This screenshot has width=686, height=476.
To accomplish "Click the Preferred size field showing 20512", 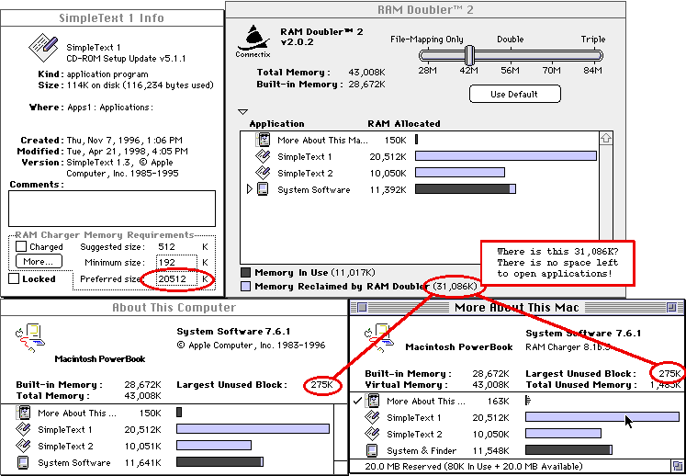I will 176,278.
